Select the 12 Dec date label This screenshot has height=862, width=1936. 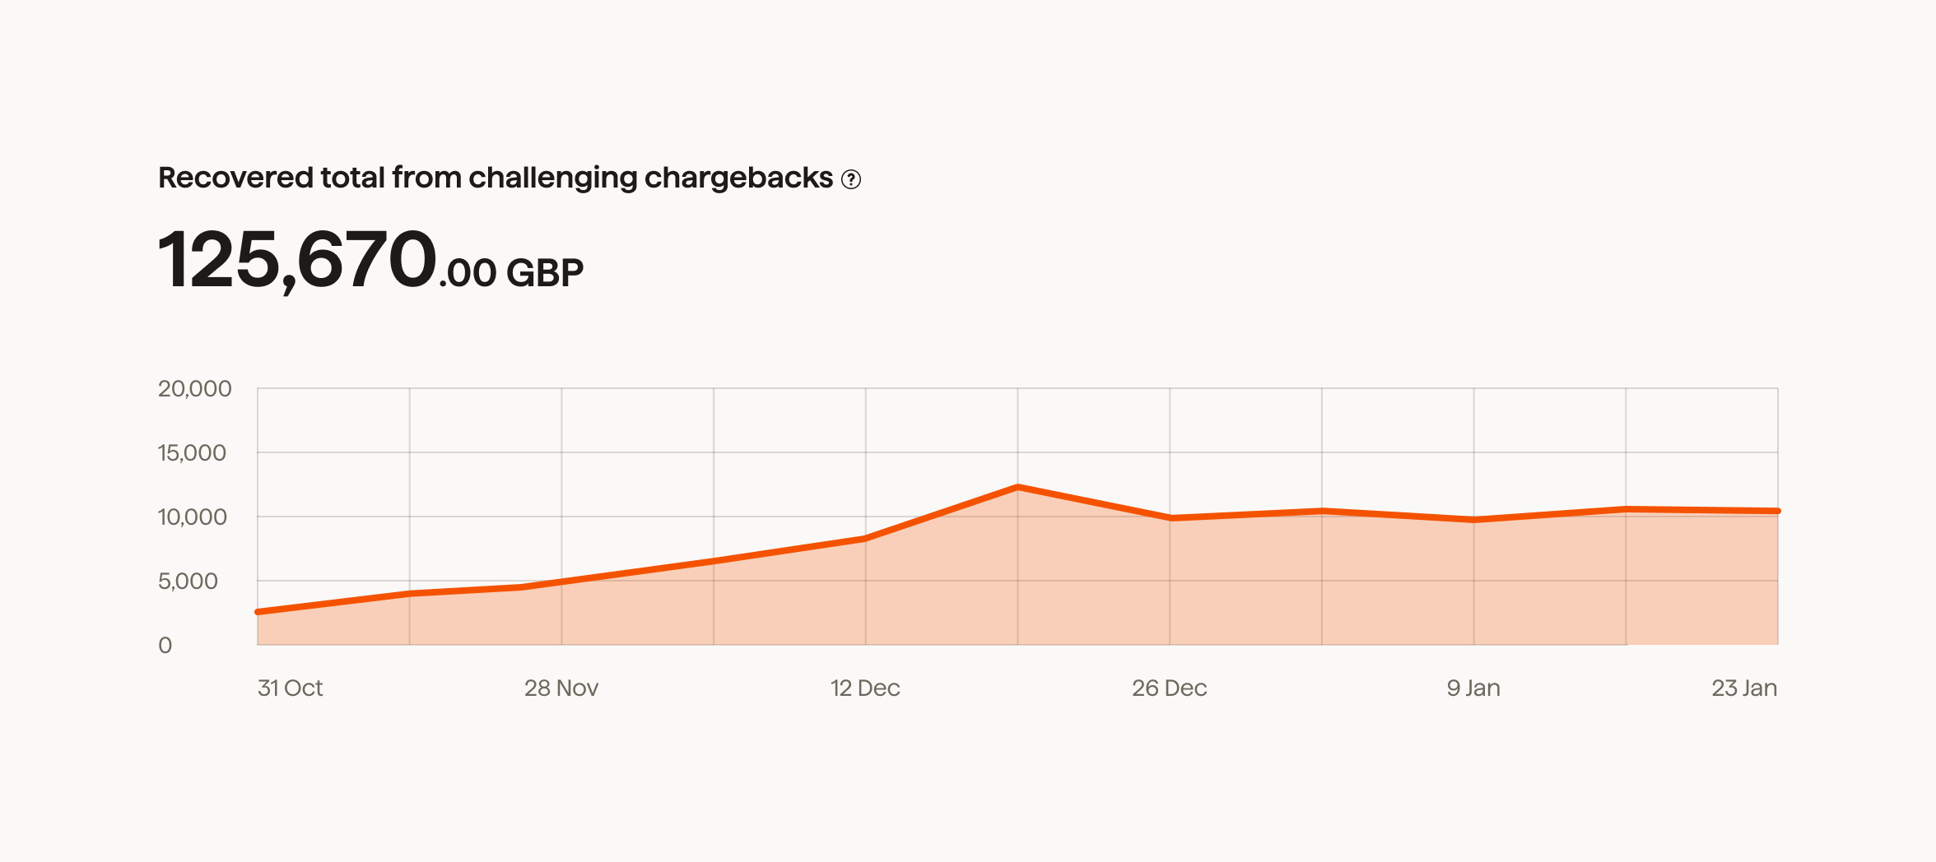(x=865, y=688)
